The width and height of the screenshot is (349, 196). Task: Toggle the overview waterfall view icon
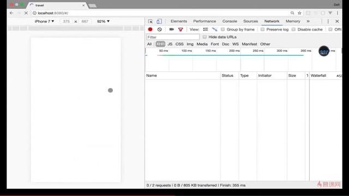[x=214, y=29]
